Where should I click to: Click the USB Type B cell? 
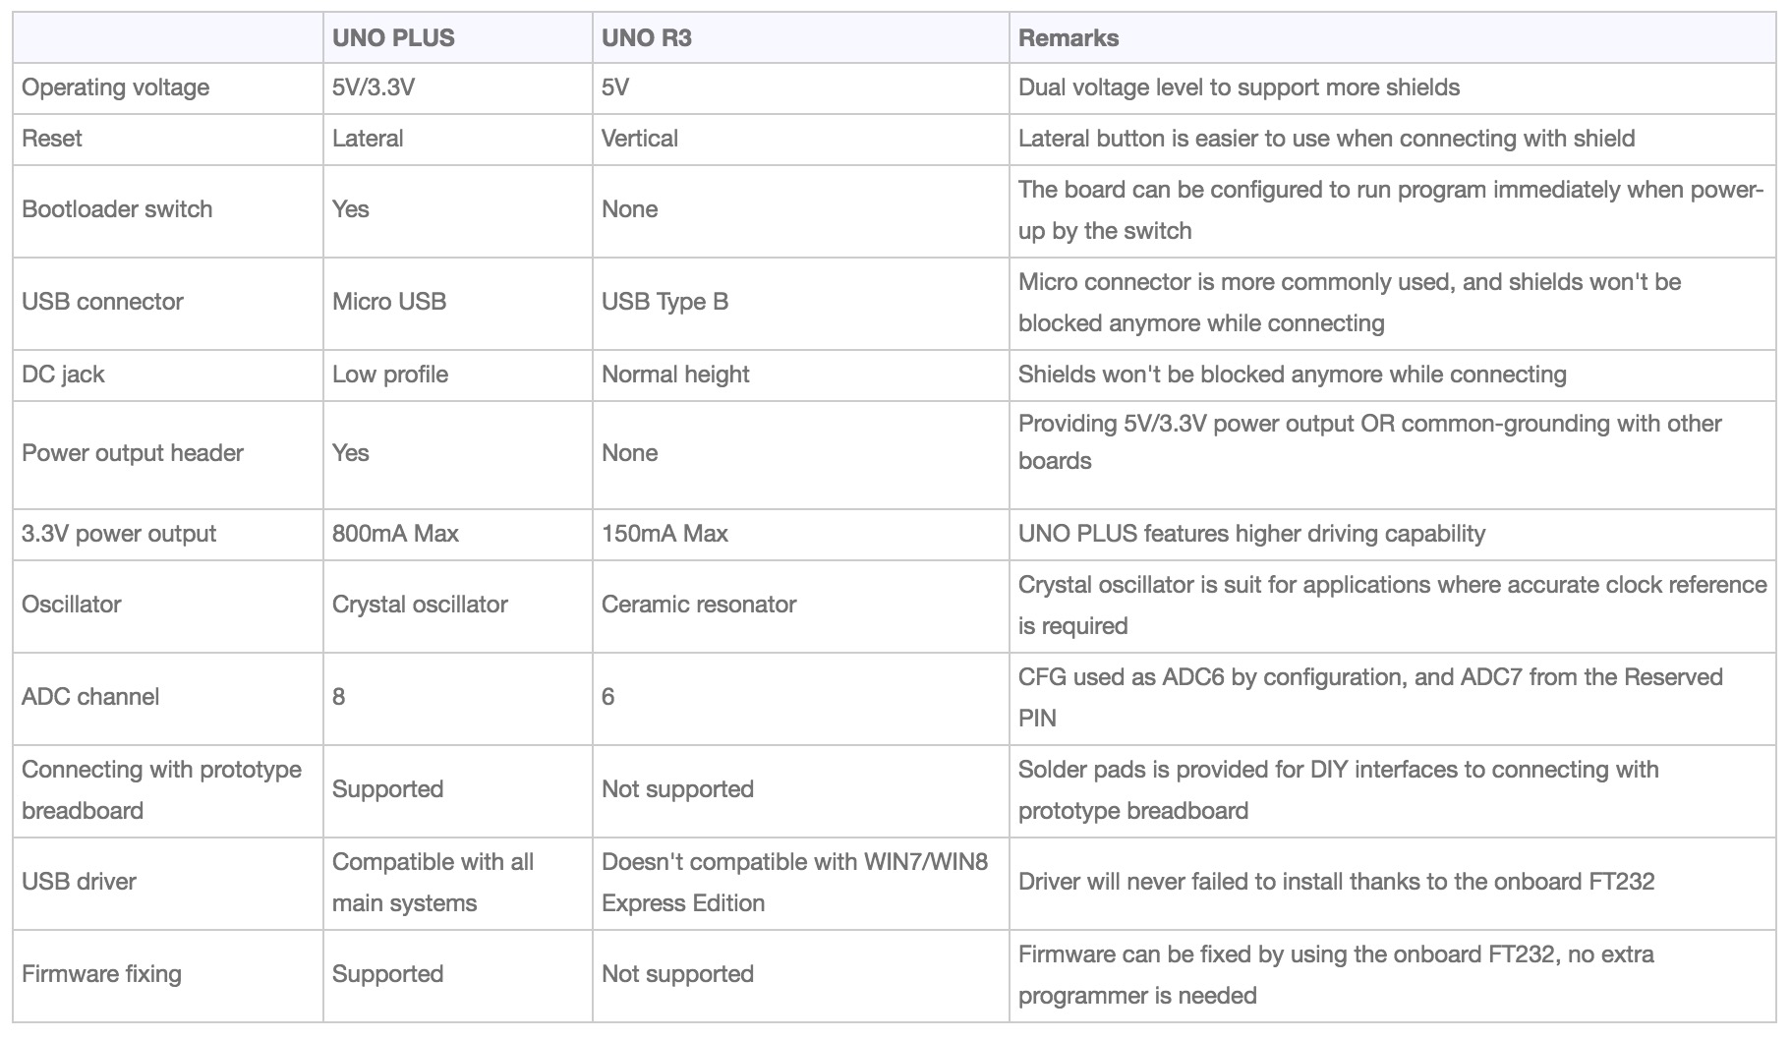(664, 302)
